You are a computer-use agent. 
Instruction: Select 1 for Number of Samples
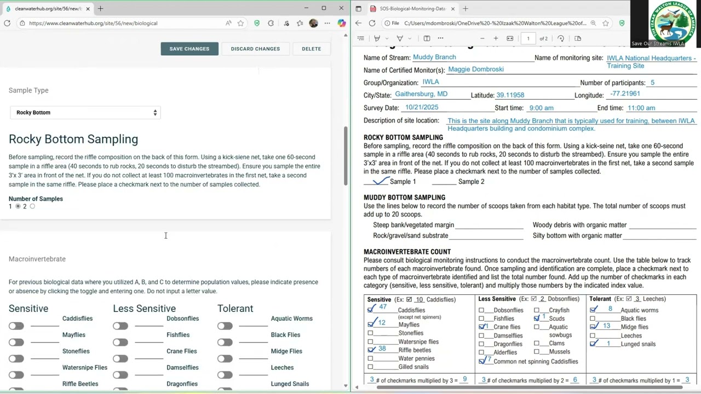click(18, 206)
